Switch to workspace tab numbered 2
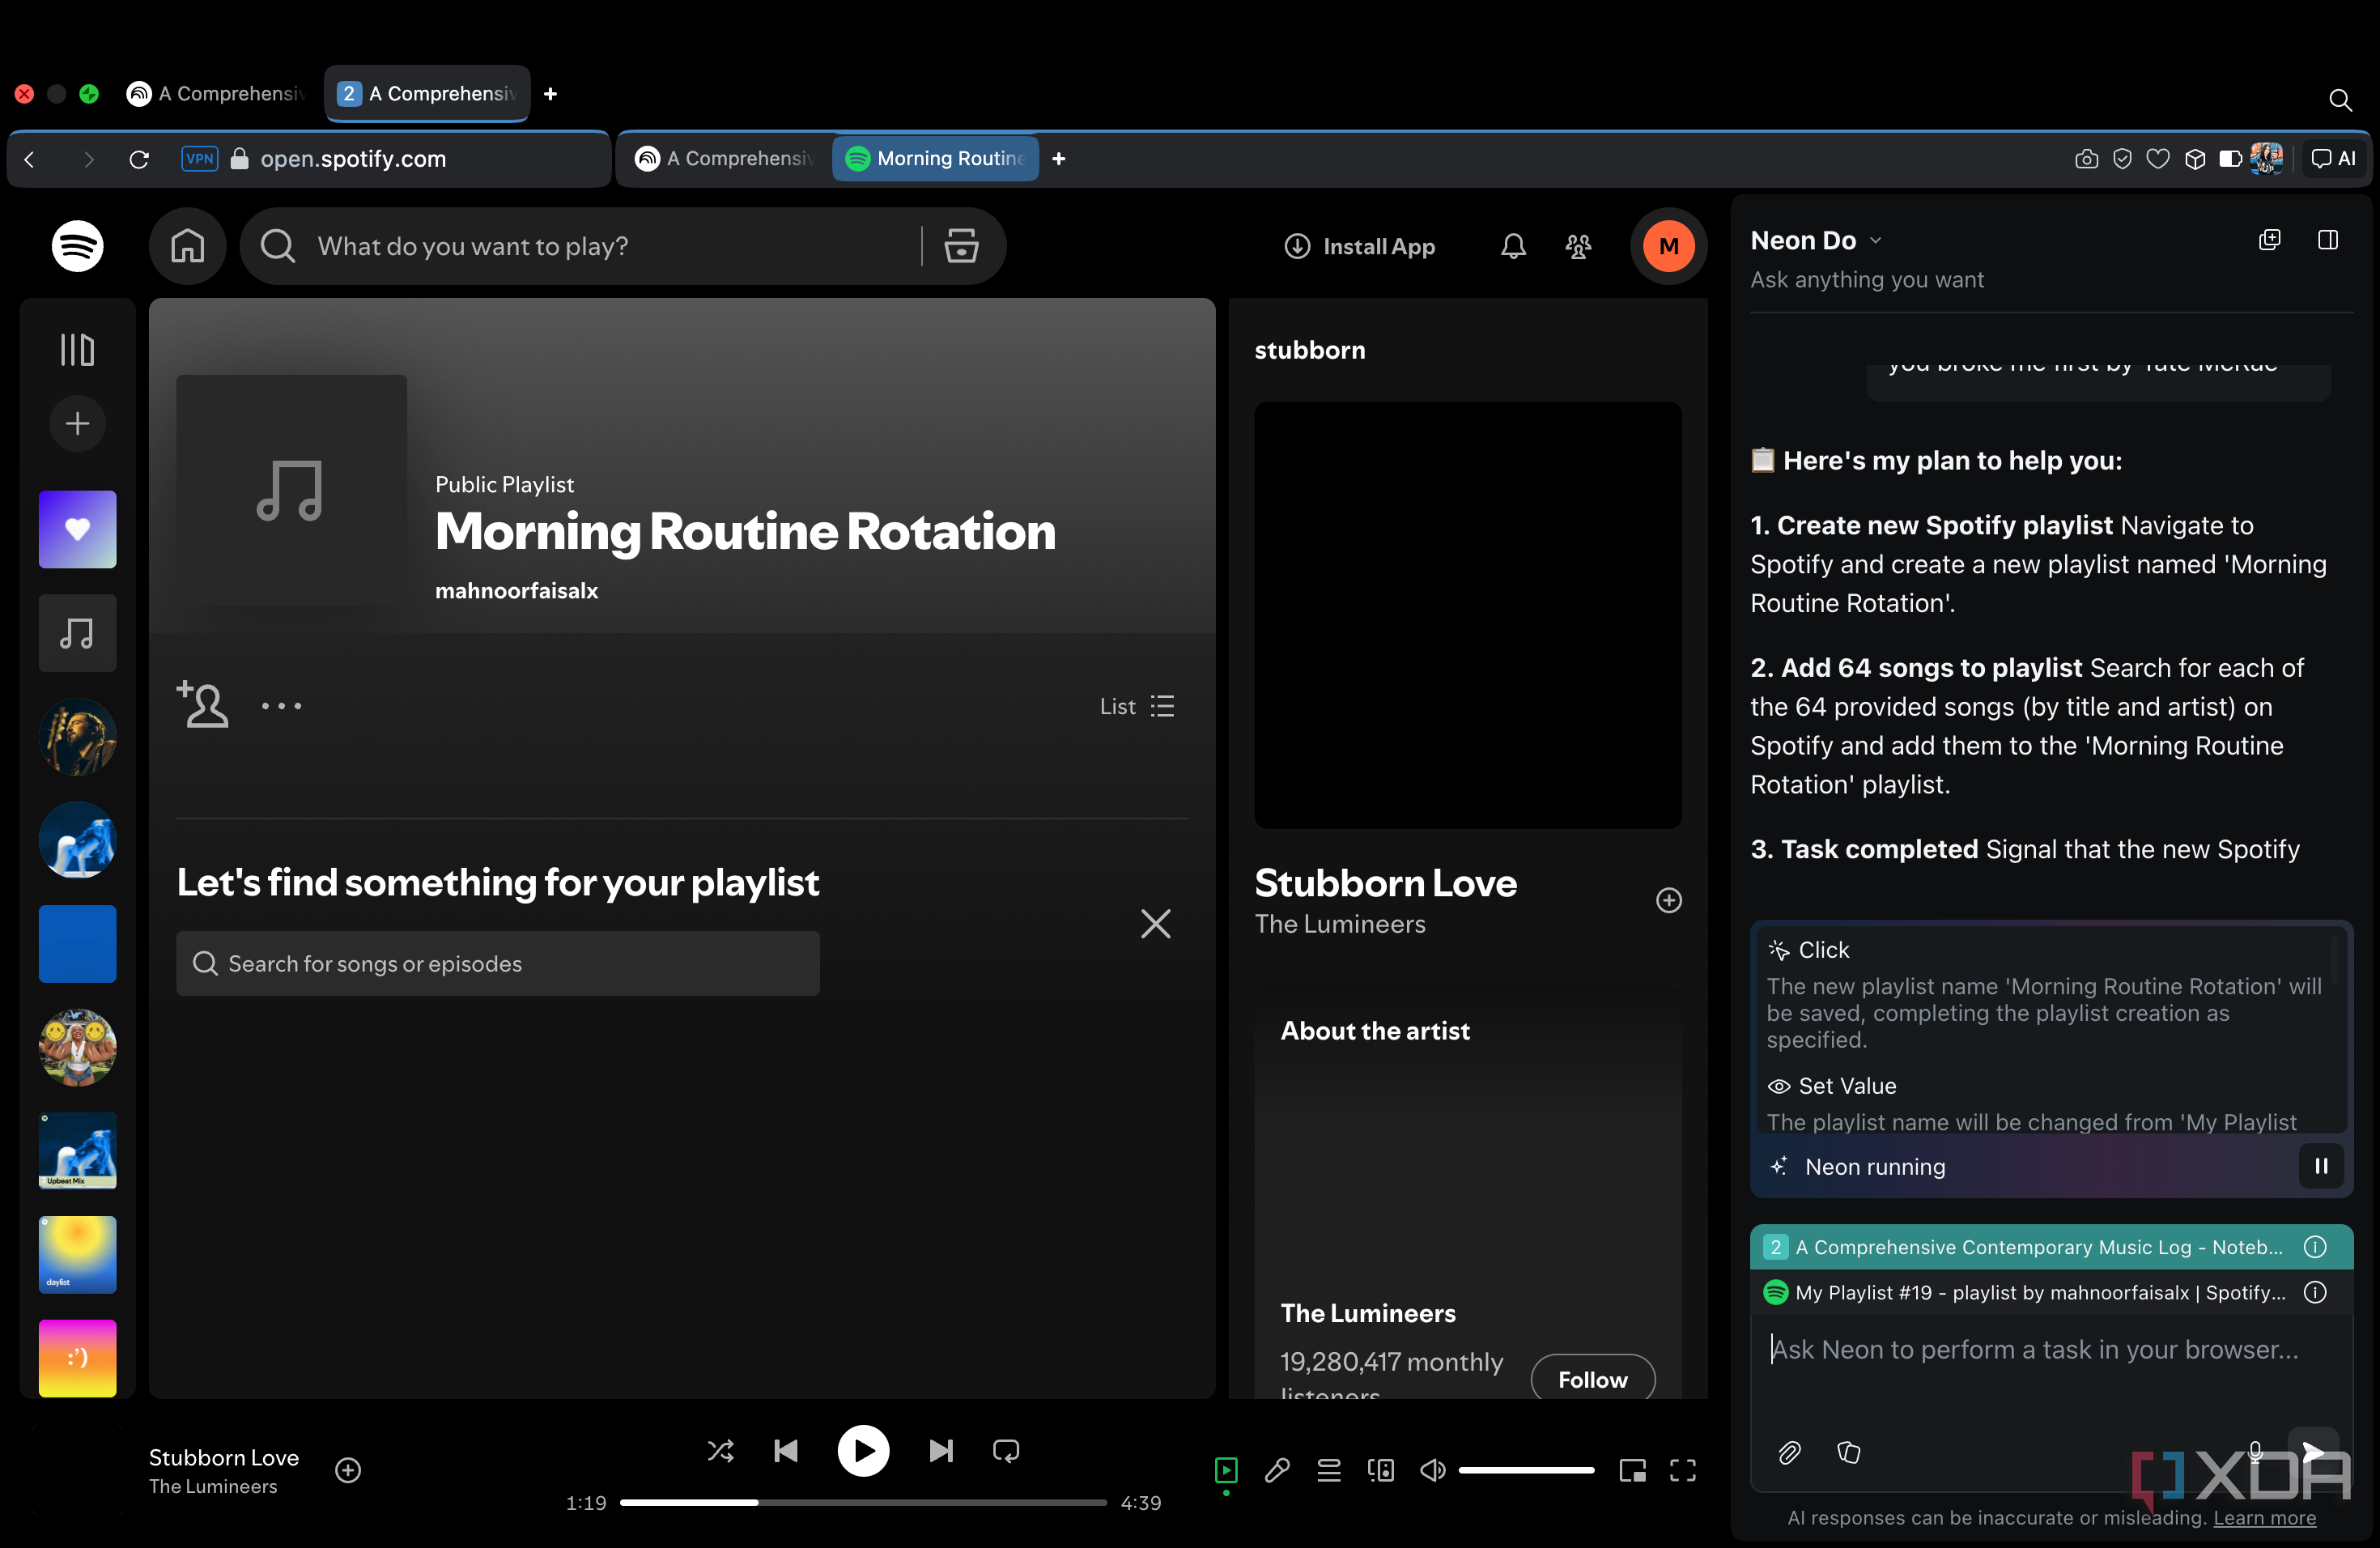Image resolution: width=2380 pixels, height=1548 pixels. pos(427,93)
